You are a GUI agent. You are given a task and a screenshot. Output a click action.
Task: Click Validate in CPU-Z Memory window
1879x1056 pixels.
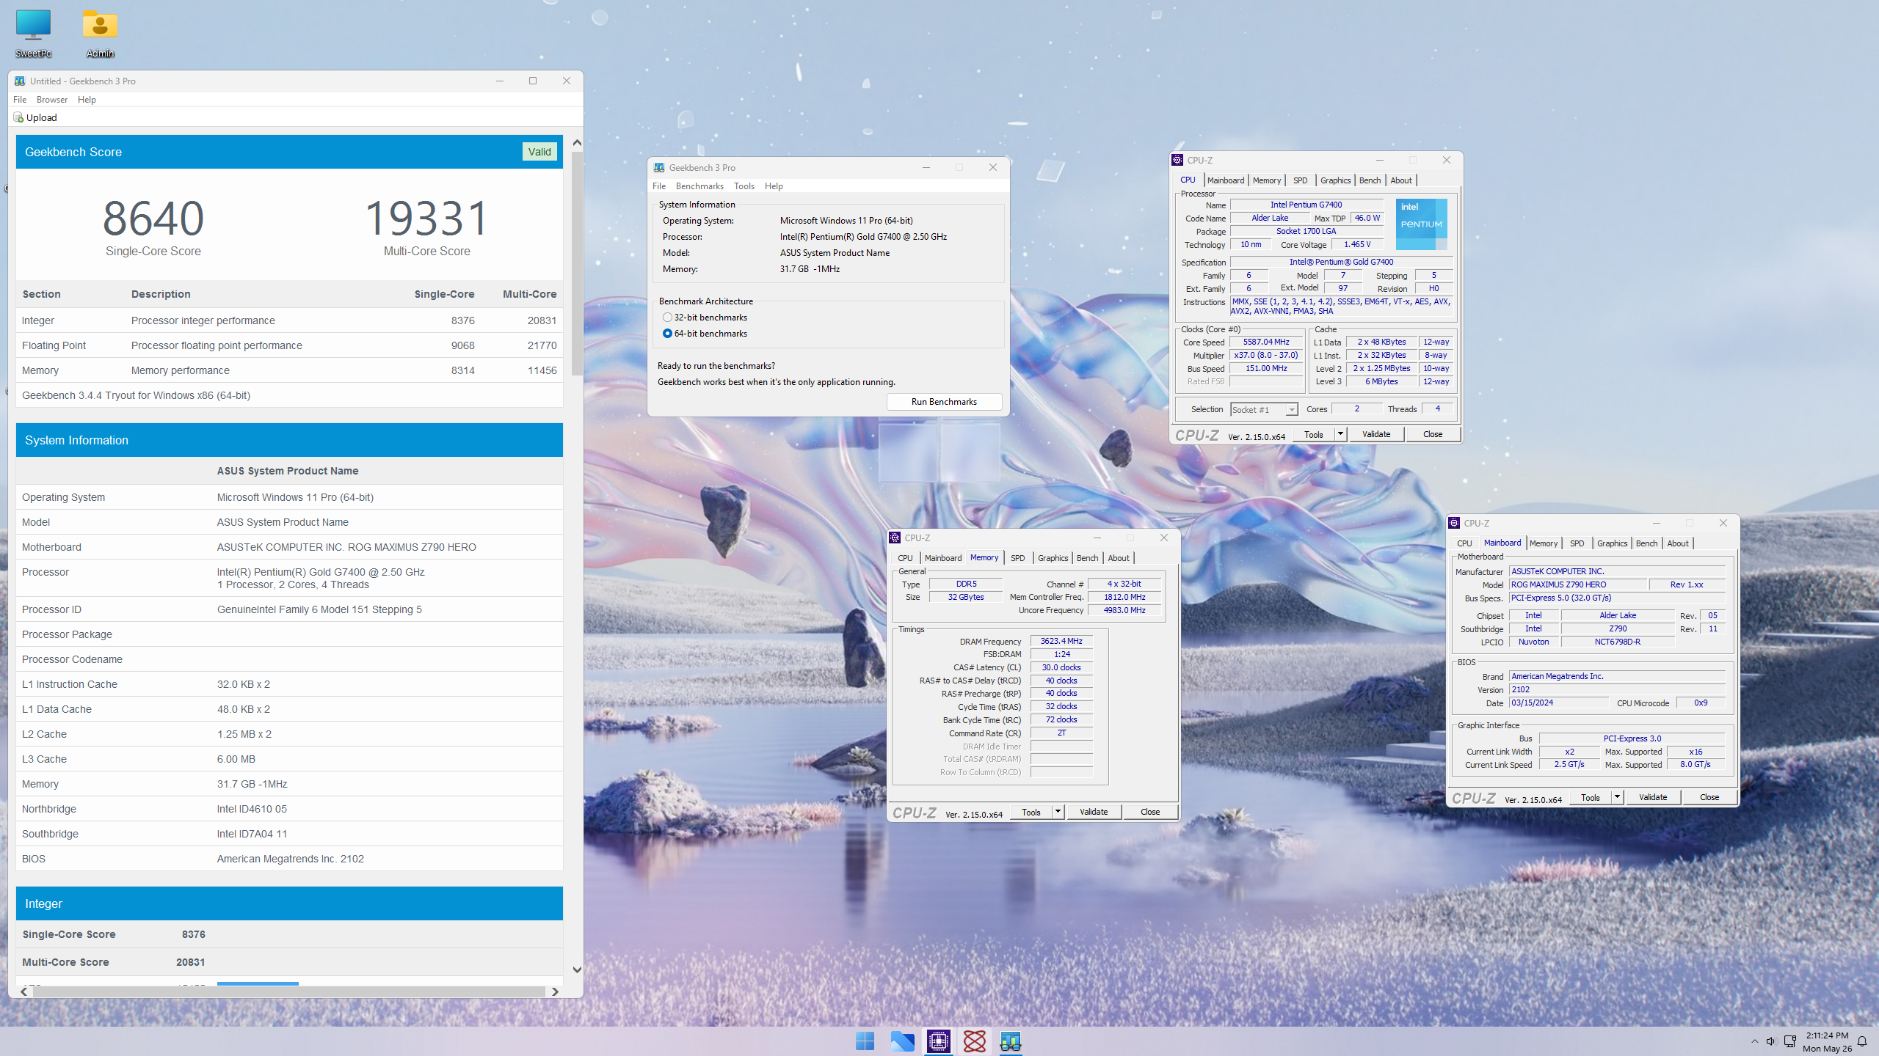(x=1094, y=812)
